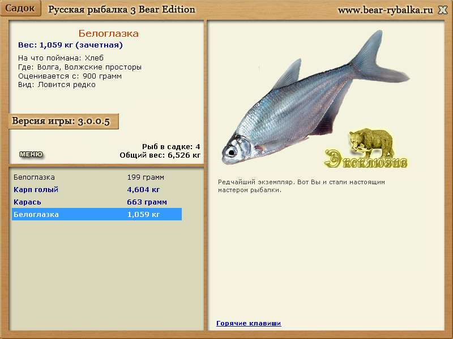Visit the www.bear-rybalka.ru website link
Image resolution: width=453 pixels, height=339 pixels.
tap(386, 10)
